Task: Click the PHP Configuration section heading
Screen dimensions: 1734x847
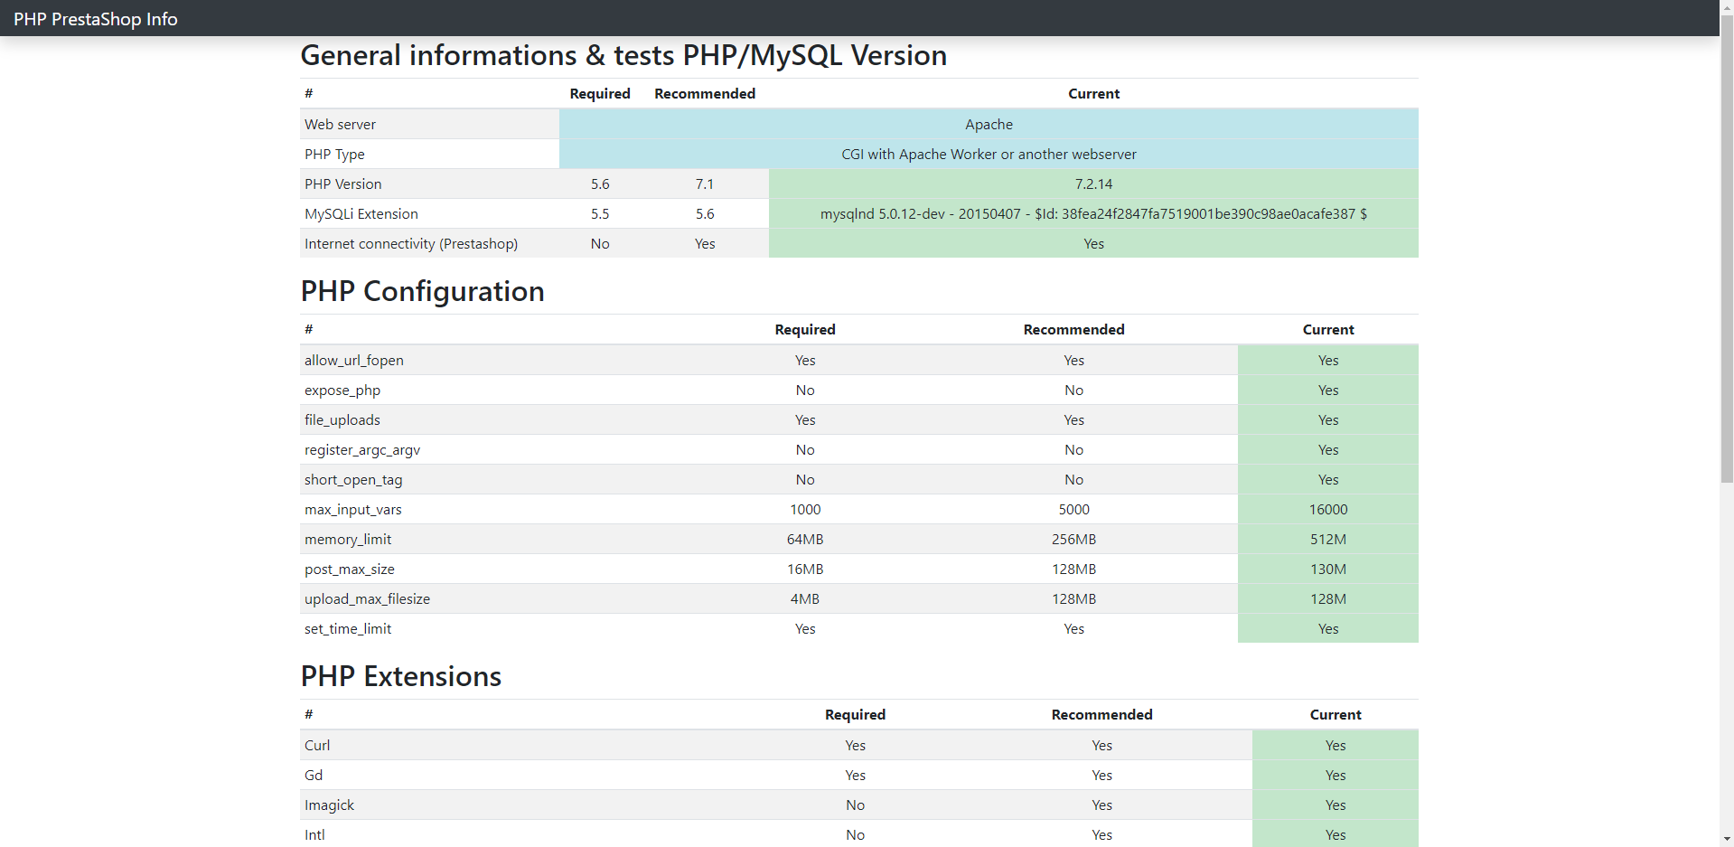Action: click(x=422, y=291)
